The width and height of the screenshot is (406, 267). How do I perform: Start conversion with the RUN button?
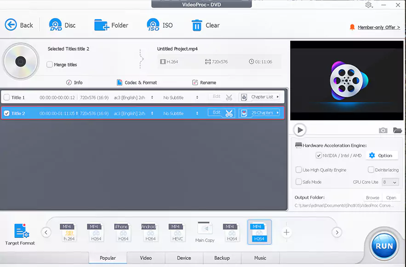click(x=384, y=245)
